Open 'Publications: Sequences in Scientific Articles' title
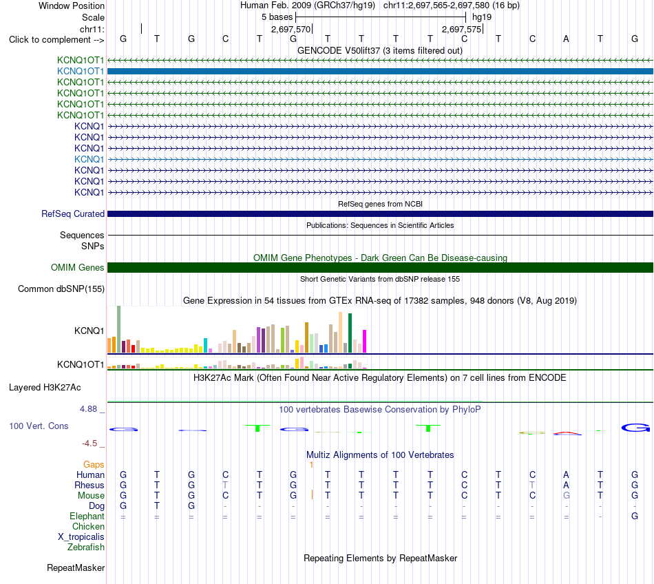 pyautogui.click(x=380, y=225)
